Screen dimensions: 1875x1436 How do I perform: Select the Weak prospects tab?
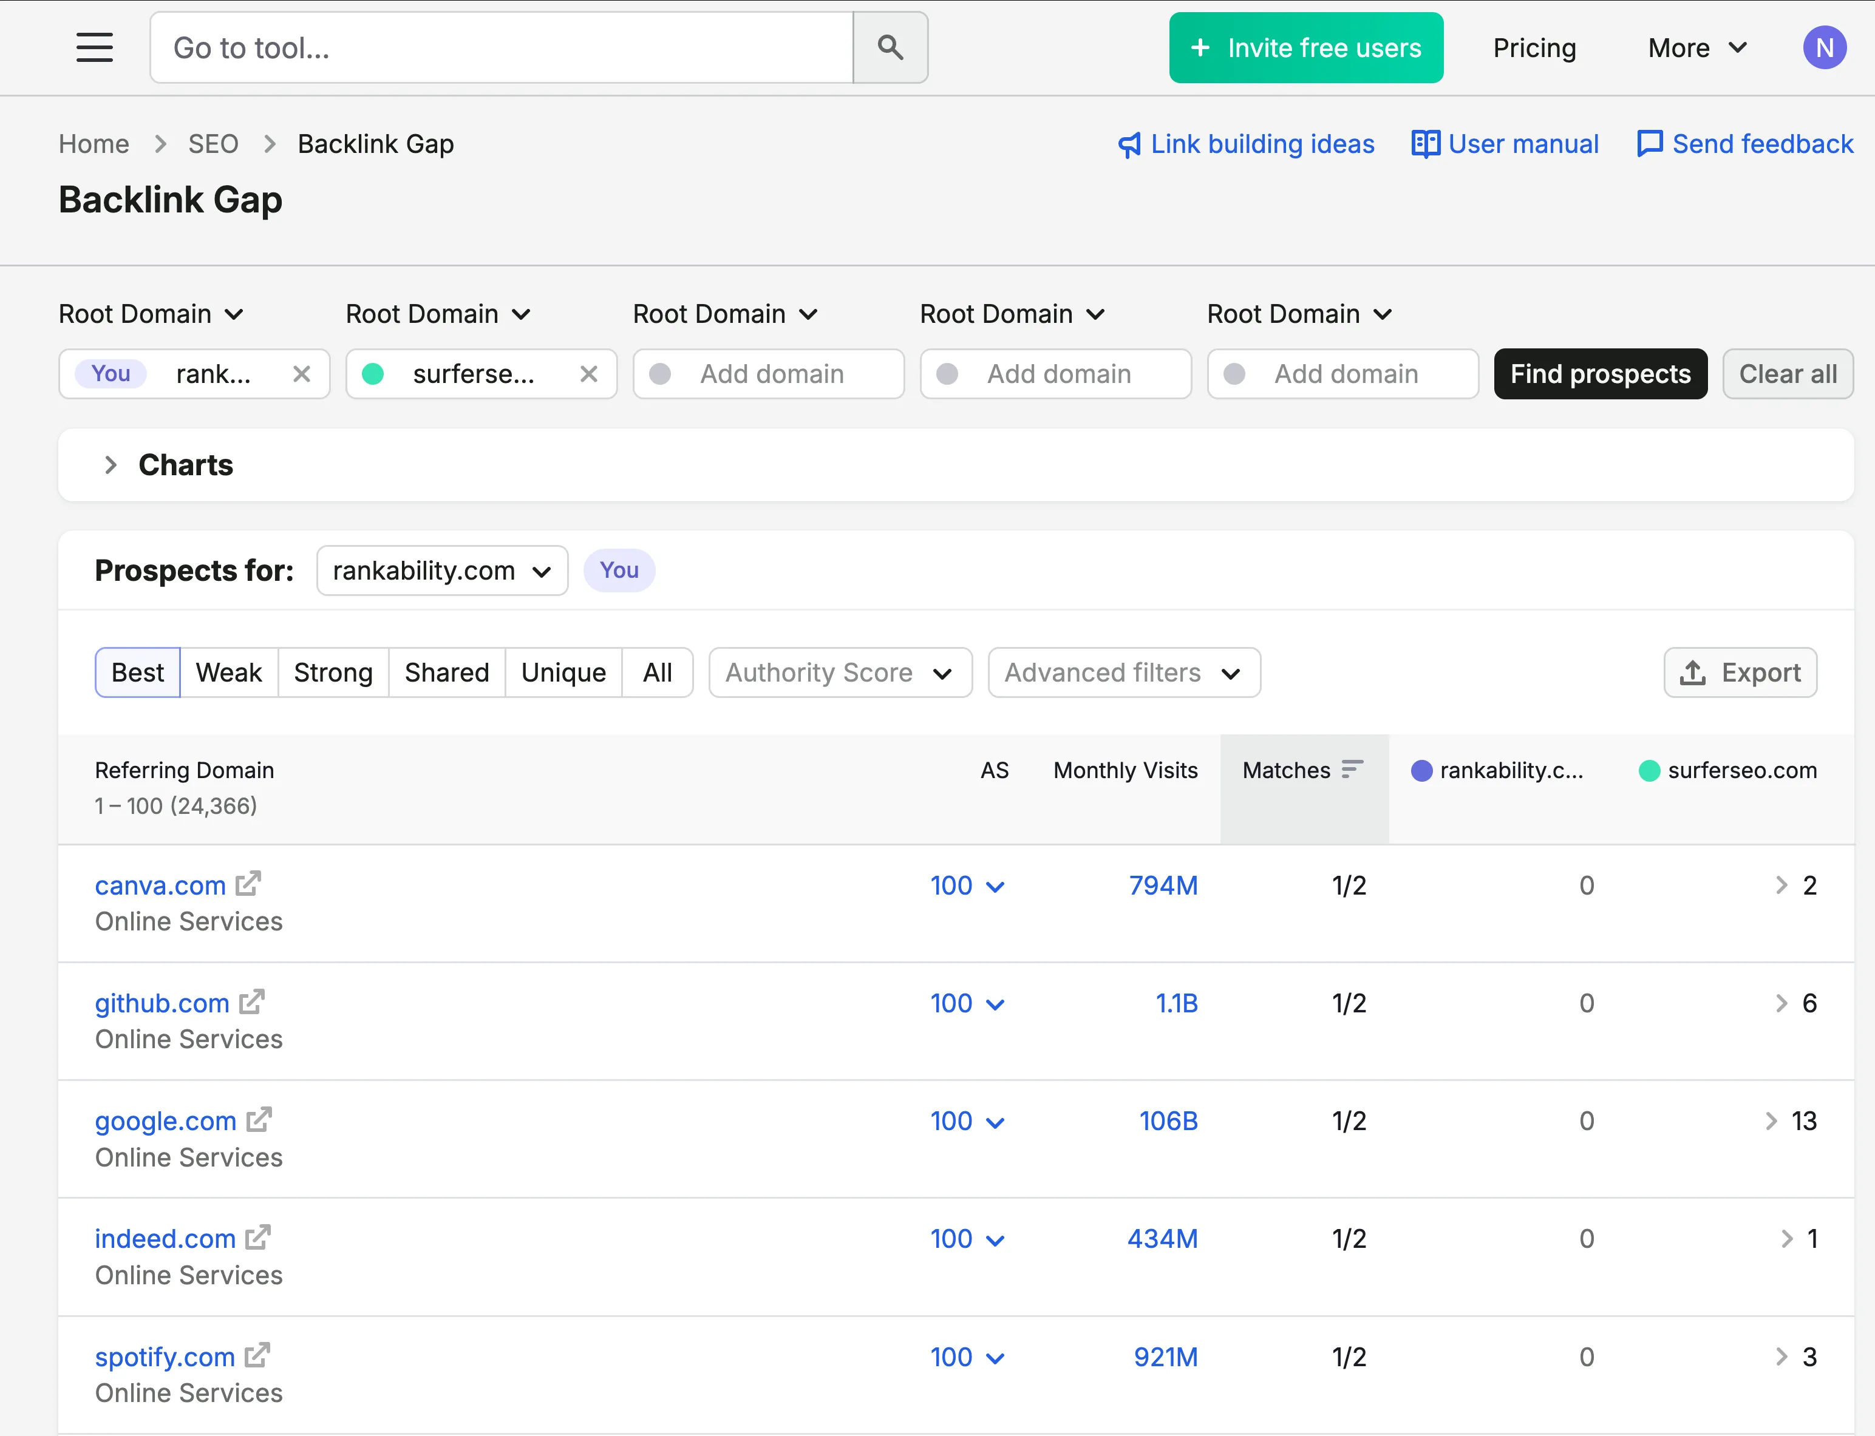[x=229, y=672]
